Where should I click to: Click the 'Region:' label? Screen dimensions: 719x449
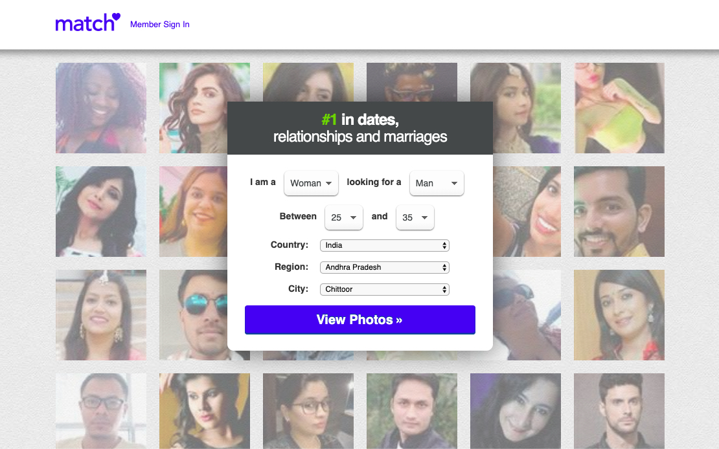pos(291,267)
